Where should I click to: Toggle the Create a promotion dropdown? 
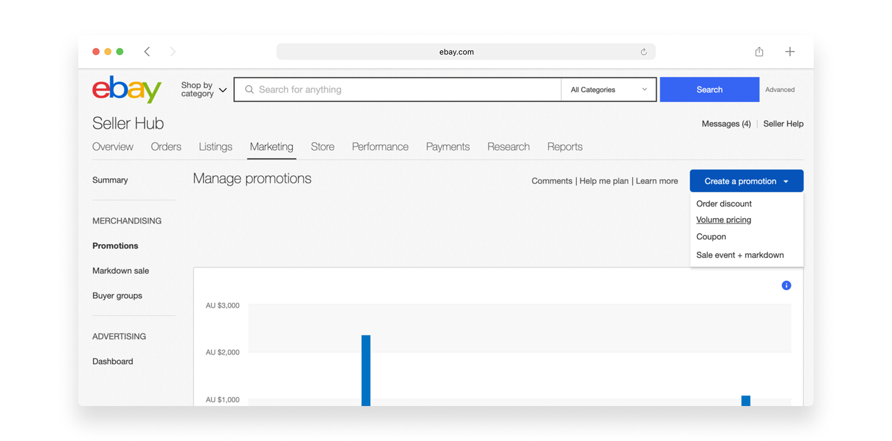[747, 181]
